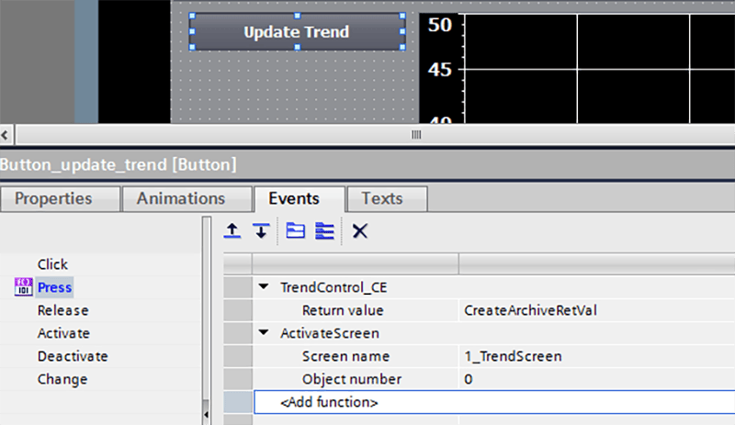
Task: Click the function icon beside Press event
Action: point(24,286)
